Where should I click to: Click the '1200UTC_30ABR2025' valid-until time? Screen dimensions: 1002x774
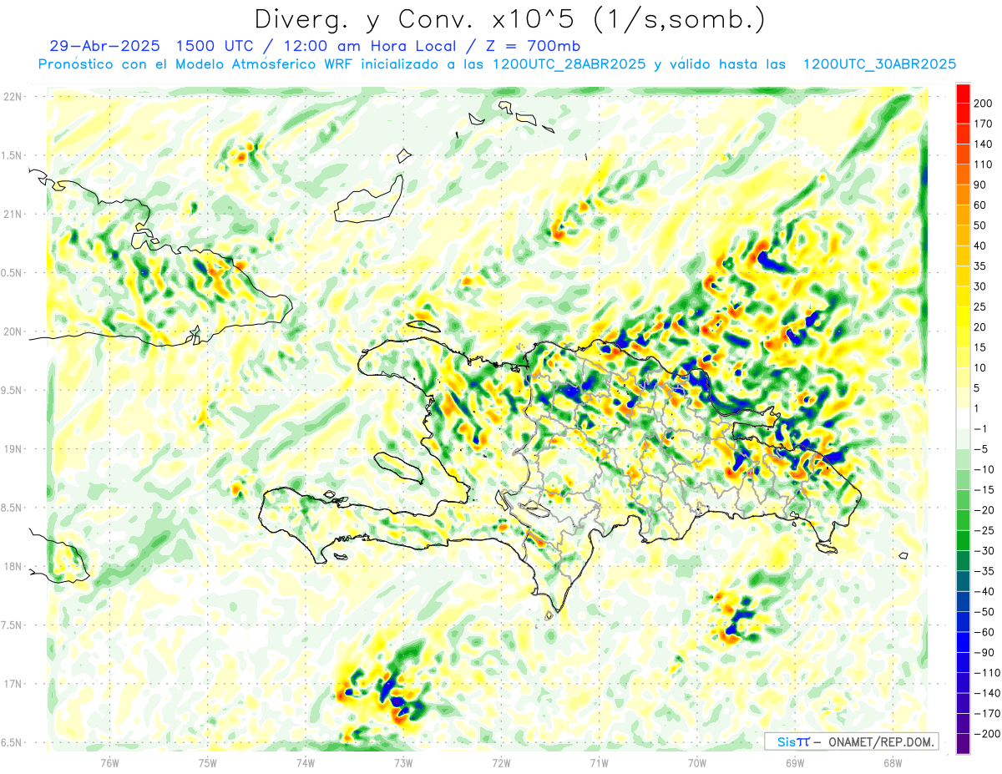879,64
